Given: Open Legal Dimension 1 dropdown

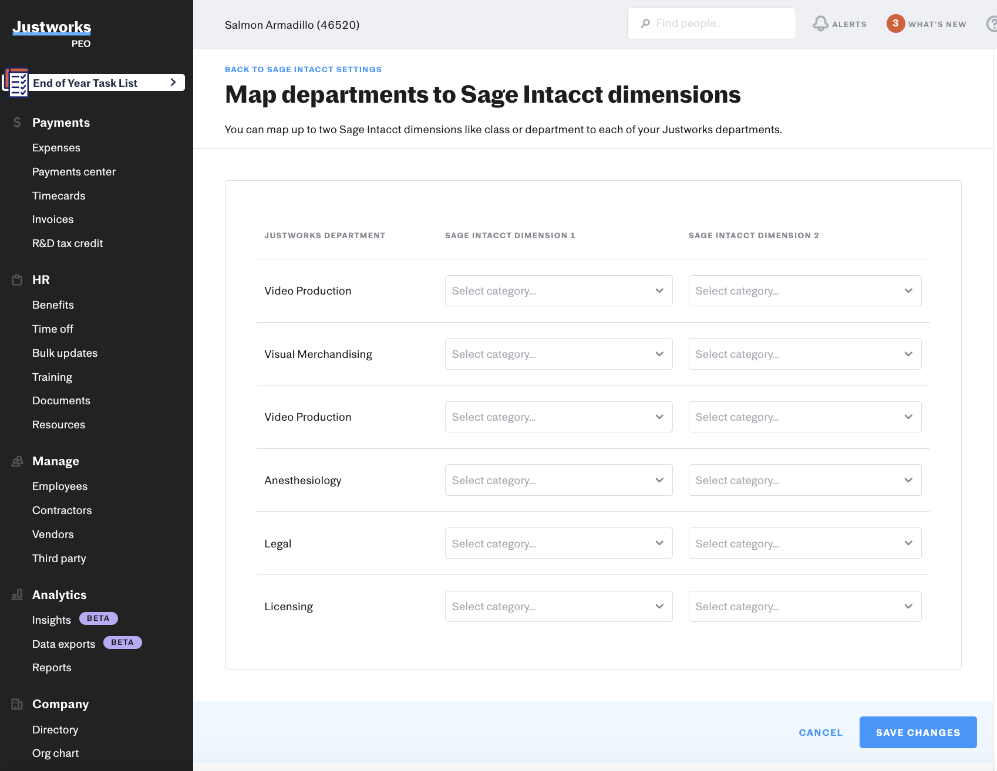Looking at the screenshot, I should pos(558,543).
